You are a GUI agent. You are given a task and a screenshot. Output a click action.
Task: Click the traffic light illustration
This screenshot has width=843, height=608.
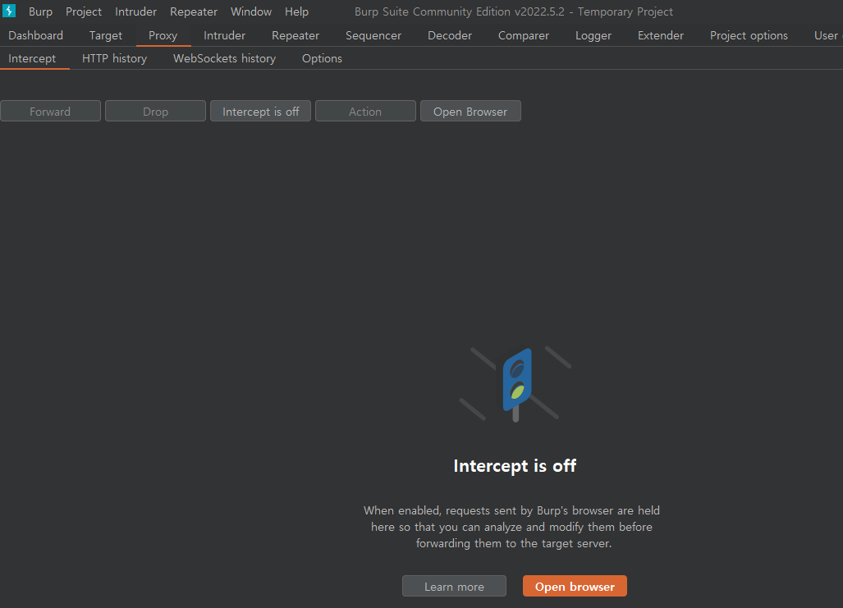tap(515, 384)
